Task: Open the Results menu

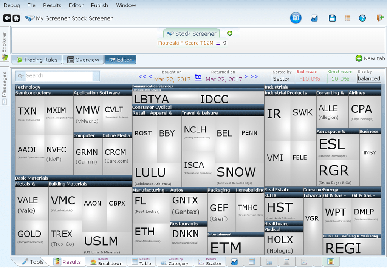Action: click(52, 5)
